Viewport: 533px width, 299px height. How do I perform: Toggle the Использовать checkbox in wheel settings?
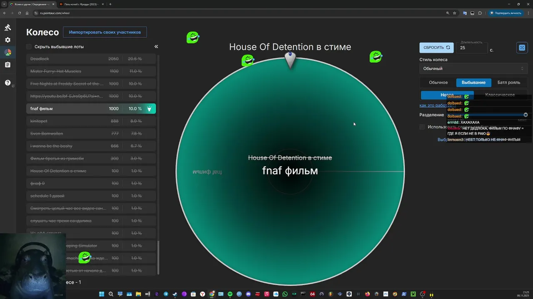click(x=422, y=127)
